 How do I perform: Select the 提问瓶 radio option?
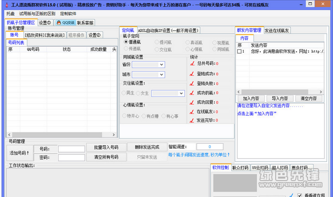coord(157,42)
